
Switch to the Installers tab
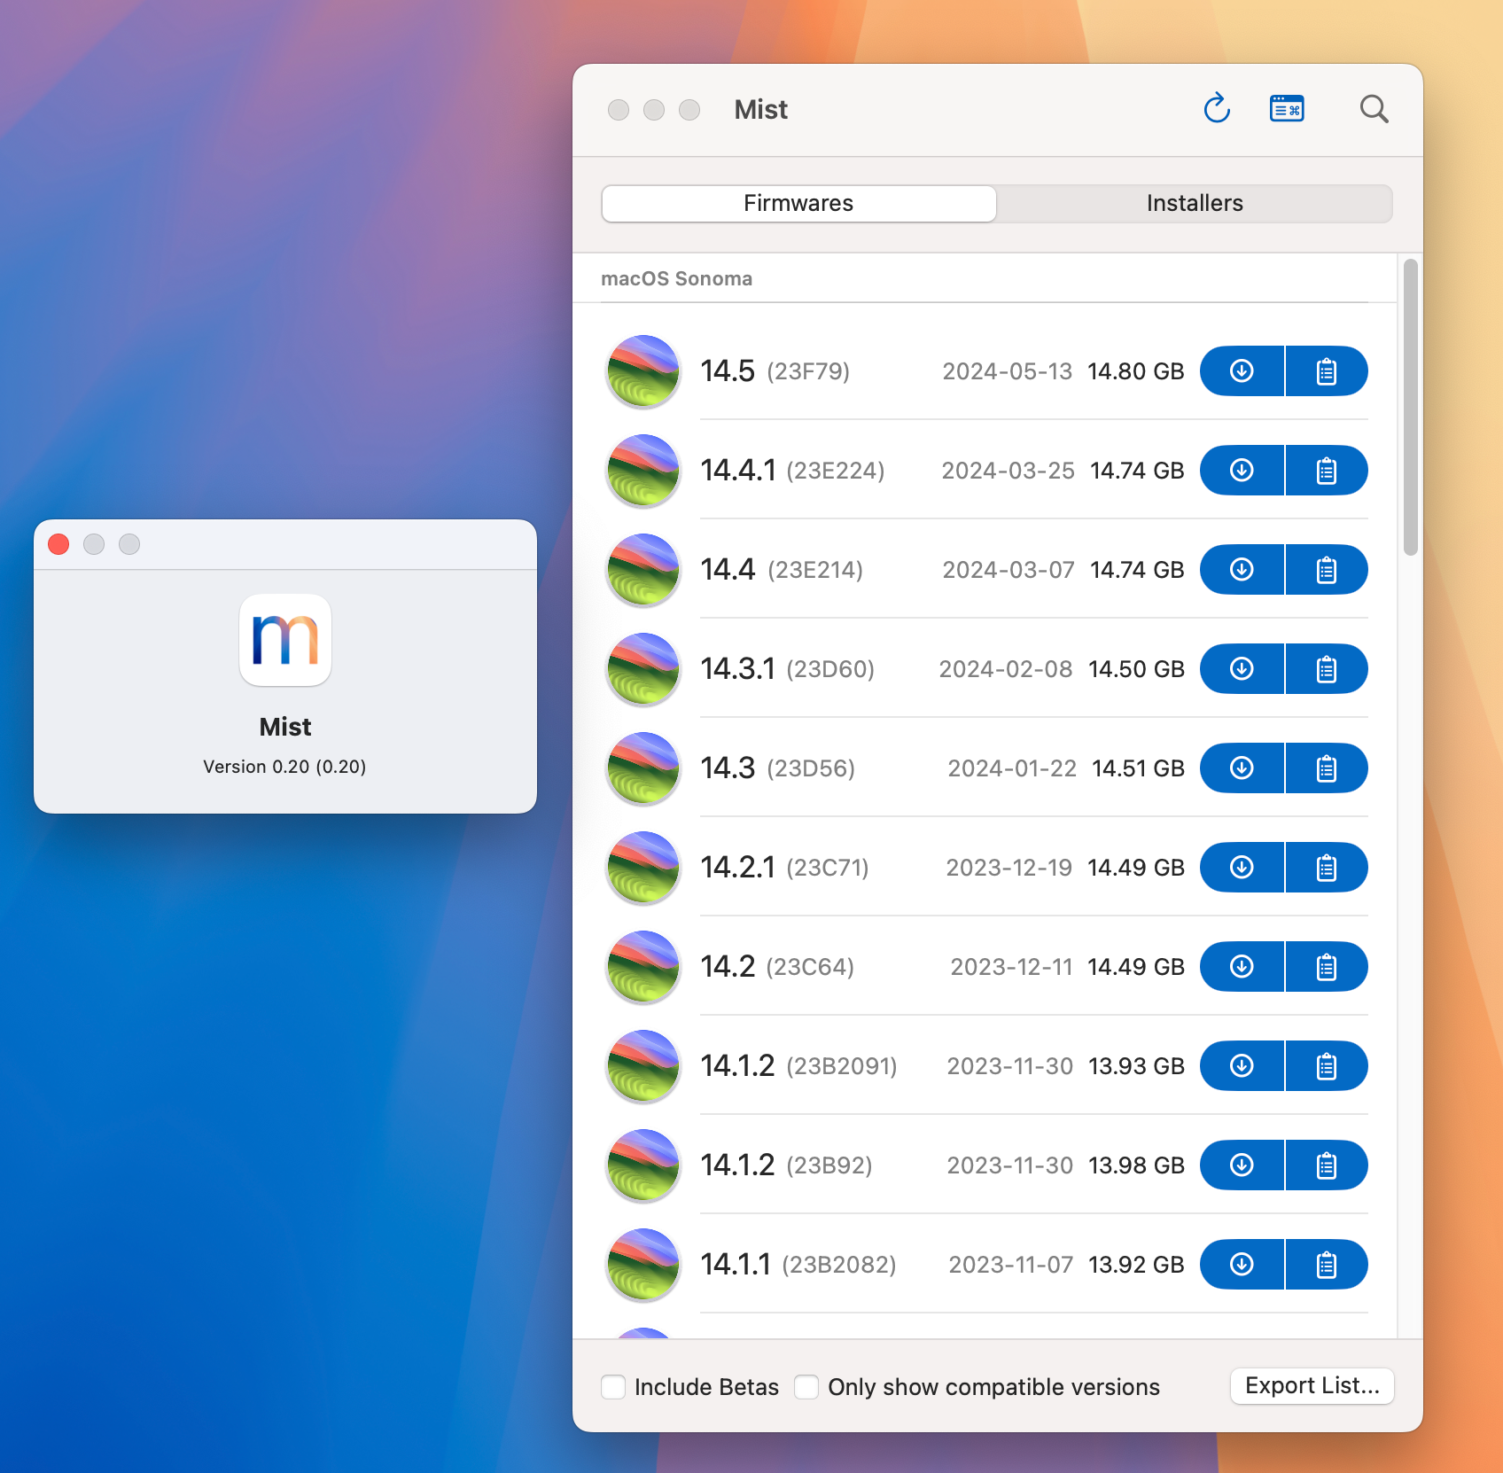(x=1195, y=203)
